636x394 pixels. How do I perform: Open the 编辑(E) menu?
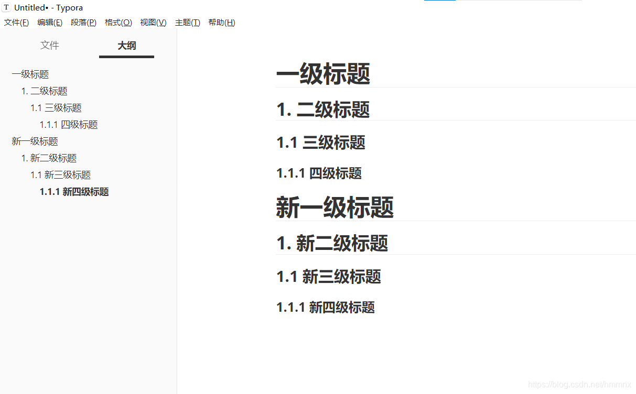pos(50,22)
